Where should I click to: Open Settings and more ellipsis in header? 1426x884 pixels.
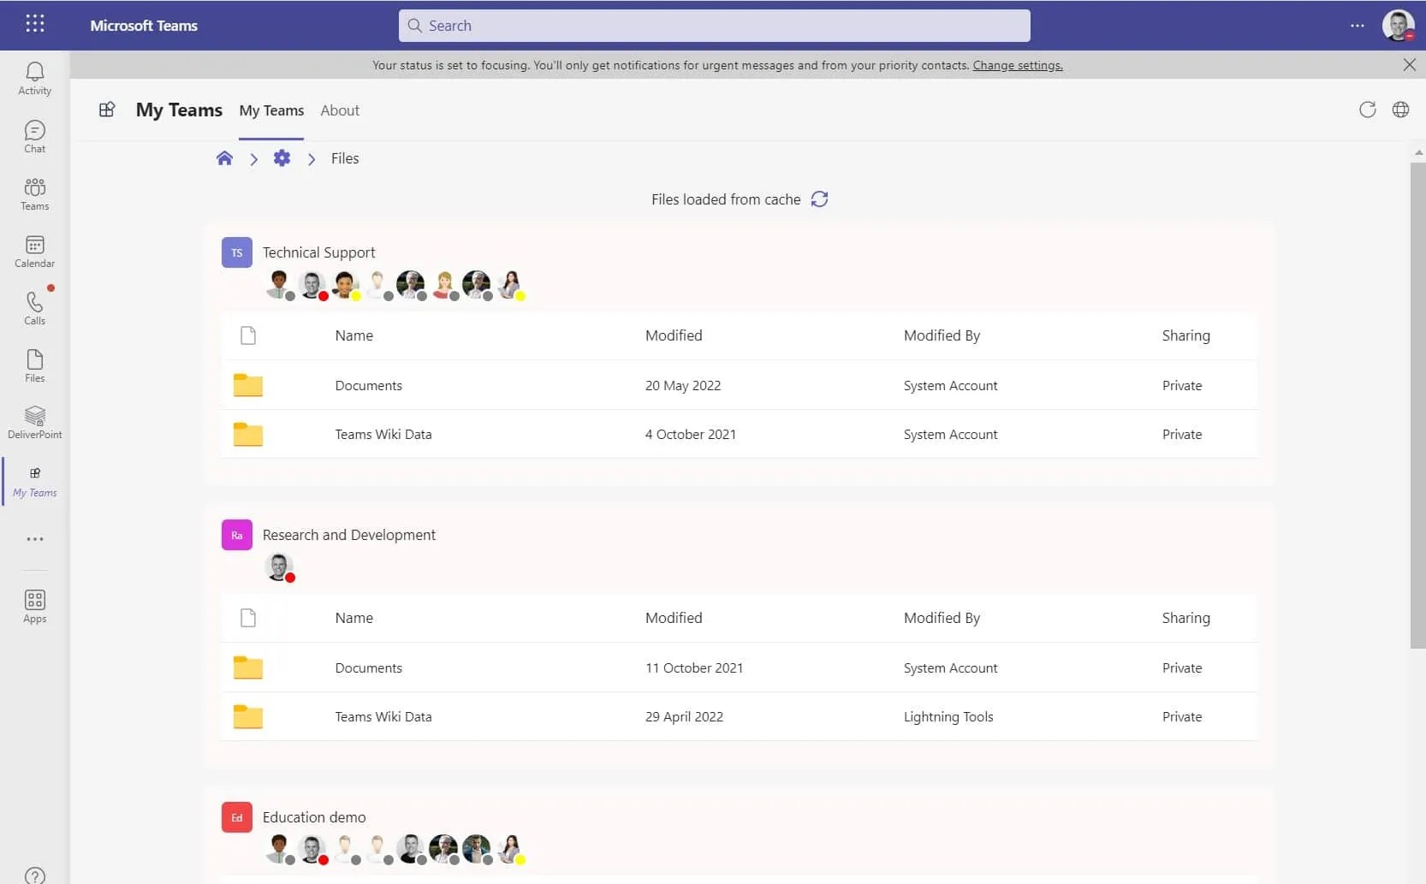click(x=1358, y=26)
